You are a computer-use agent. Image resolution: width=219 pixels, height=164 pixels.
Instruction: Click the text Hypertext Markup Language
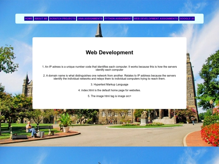tap(111, 85)
